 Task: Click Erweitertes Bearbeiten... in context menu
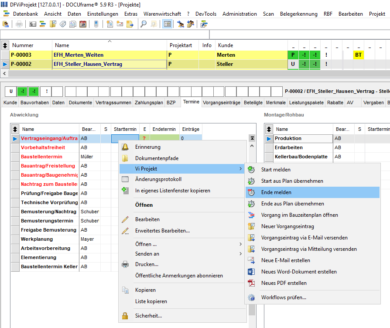coord(182,231)
